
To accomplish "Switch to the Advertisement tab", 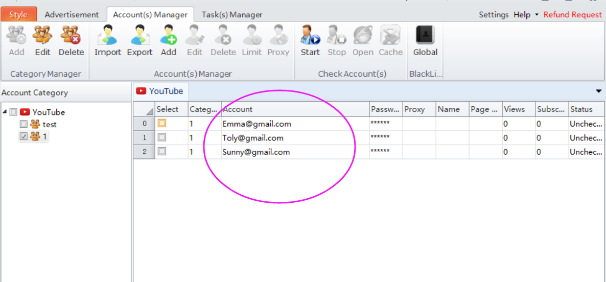I will [x=72, y=15].
